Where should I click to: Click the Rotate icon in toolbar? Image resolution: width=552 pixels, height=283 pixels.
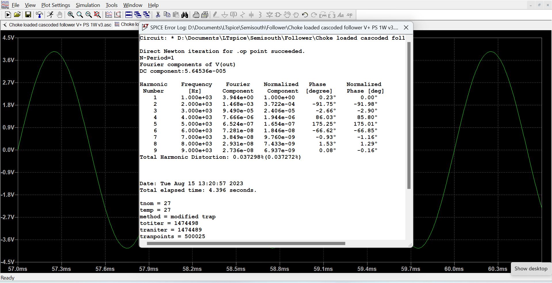(x=323, y=15)
